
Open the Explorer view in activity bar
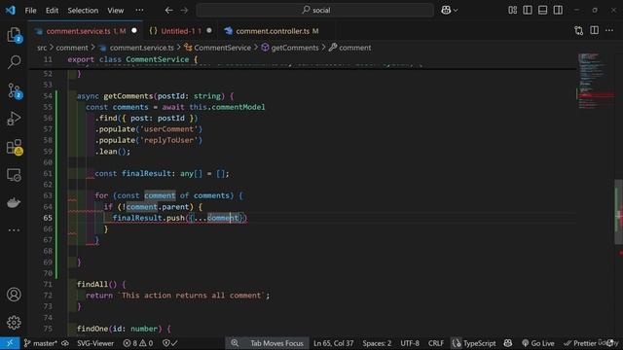point(14,35)
